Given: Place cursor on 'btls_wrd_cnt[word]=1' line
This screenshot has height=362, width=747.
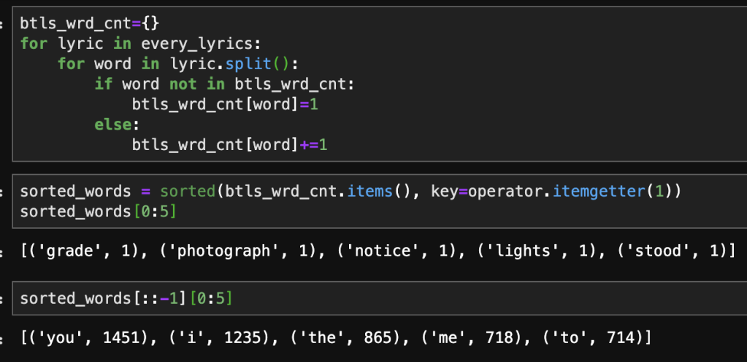Looking at the screenshot, I should 225,104.
